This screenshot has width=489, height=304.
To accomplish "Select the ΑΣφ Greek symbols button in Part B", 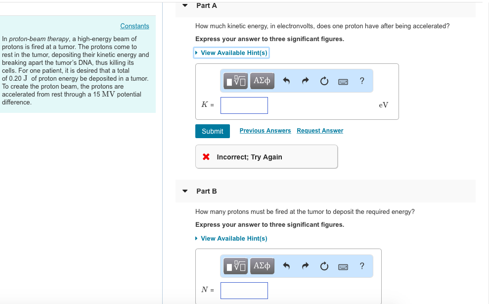I will [x=262, y=266].
